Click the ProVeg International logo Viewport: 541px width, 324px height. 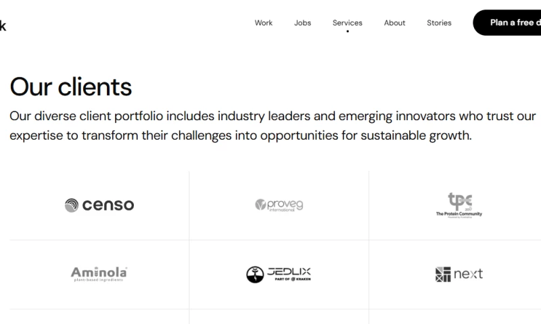point(279,205)
